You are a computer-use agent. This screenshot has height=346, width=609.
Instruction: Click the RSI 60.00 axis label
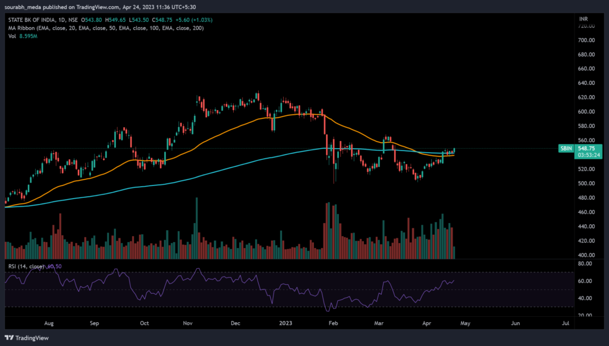pos(585,281)
